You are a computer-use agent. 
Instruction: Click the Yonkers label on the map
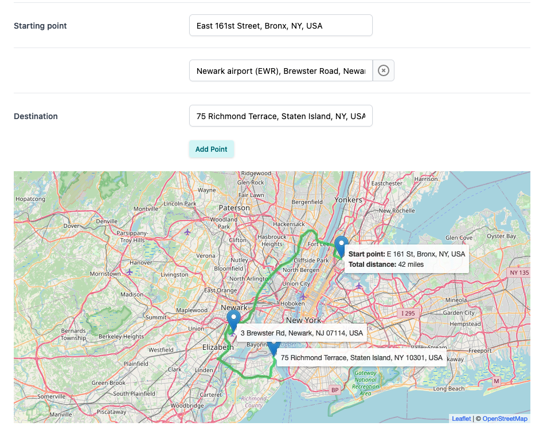[349, 200]
